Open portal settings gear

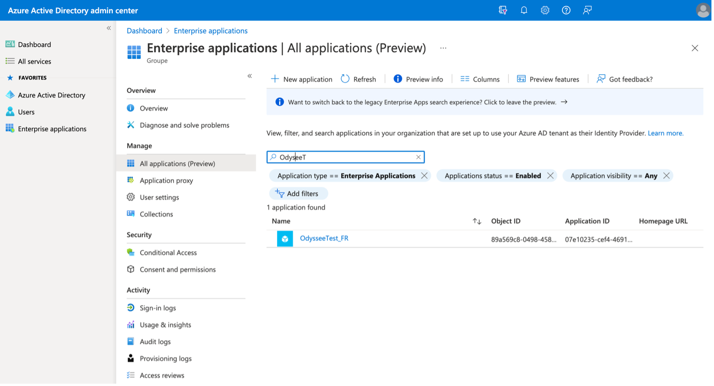pos(545,10)
